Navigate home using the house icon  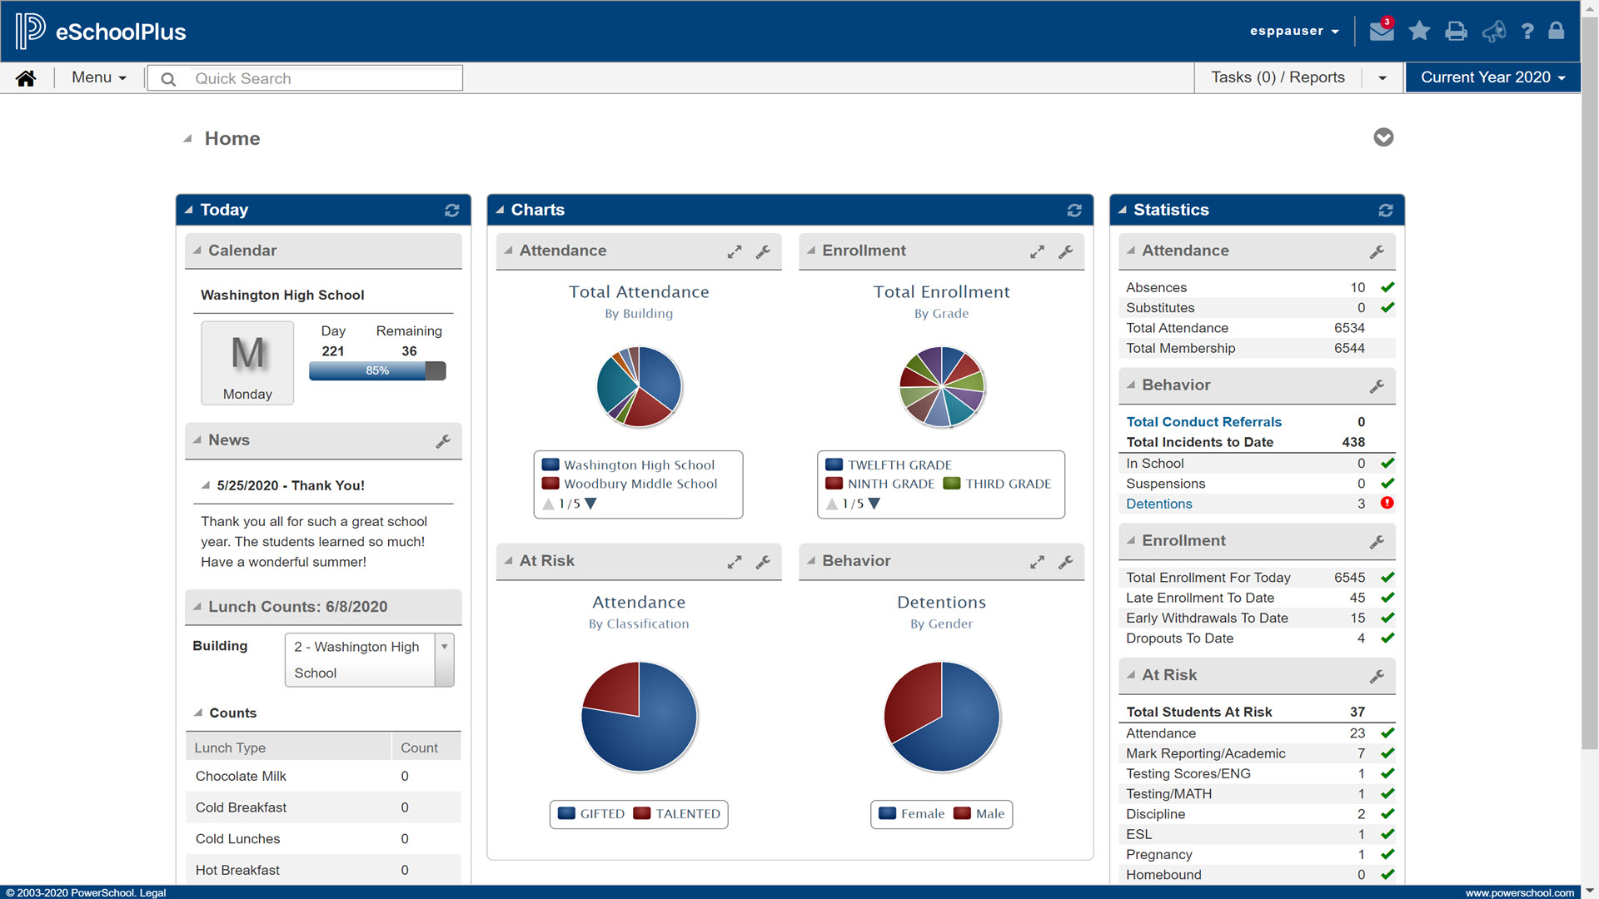click(26, 77)
